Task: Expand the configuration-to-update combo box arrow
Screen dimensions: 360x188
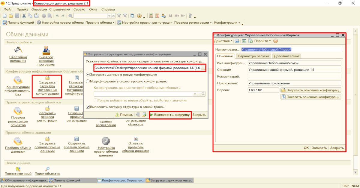Action: pos(194,94)
